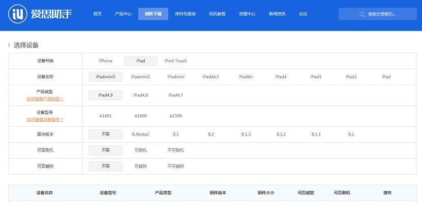422x203 pixels.
Task: Filter firmware version 8.1
Action: 351,134
